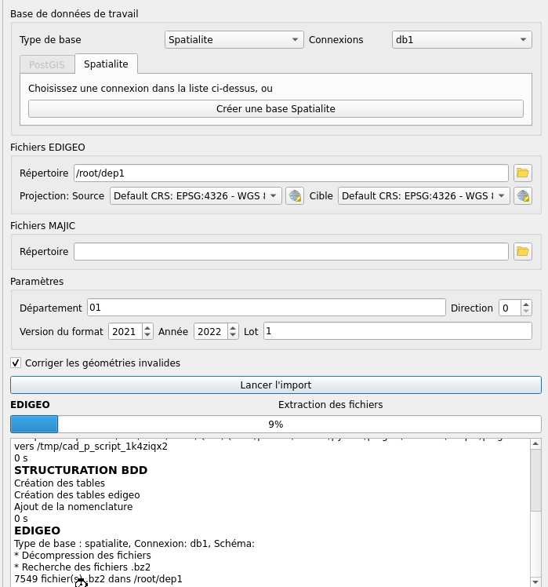Browse for MAJIC directory folder
This screenshot has height=587, width=548.
pos(523,252)
